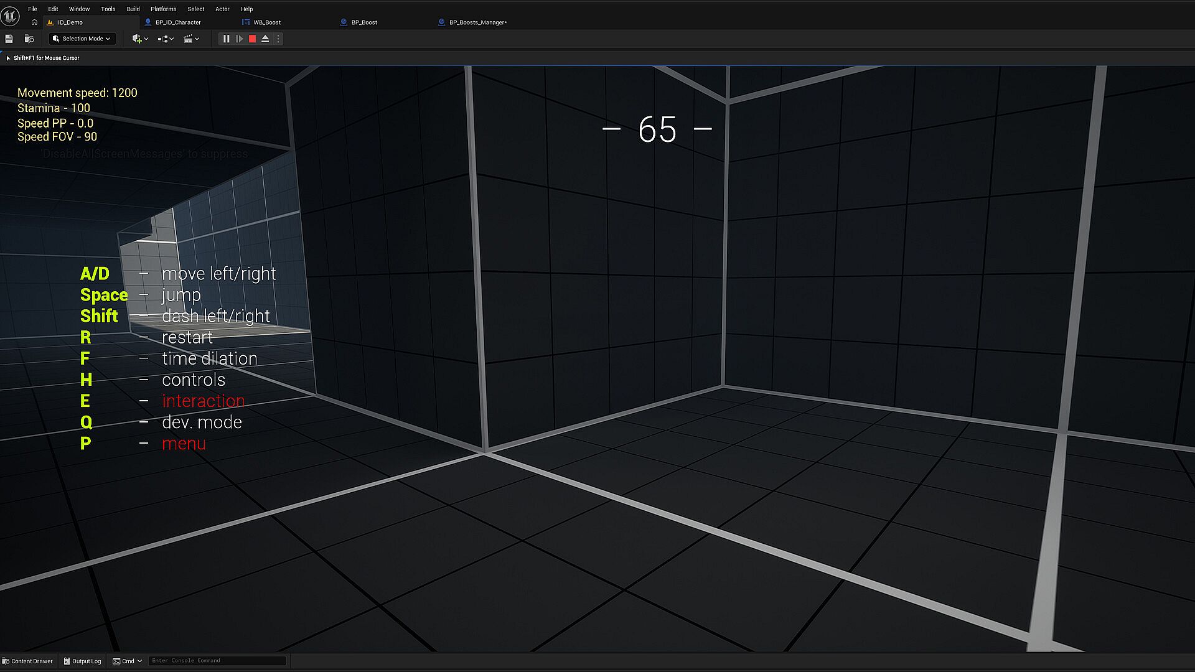The image size is (1195, 672).
Task: Click the timer value 65 in the viewport
Action: [x=657, y=129]
